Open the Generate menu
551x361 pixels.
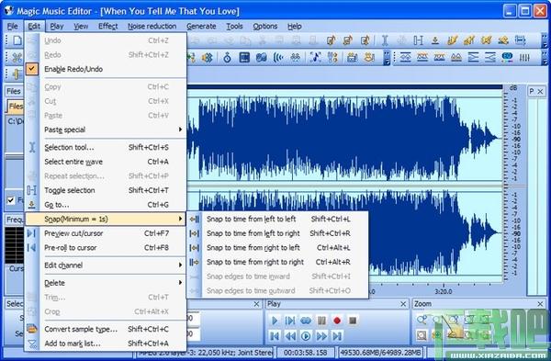[x=201, y=27]
